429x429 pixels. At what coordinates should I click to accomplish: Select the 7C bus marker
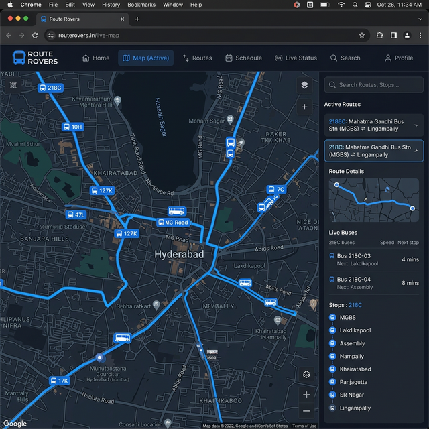coord(277,190)
